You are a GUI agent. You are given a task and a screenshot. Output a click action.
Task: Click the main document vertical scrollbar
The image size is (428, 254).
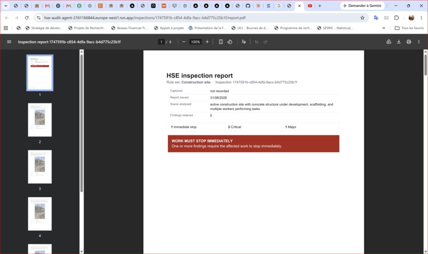[x=425, y=65]
